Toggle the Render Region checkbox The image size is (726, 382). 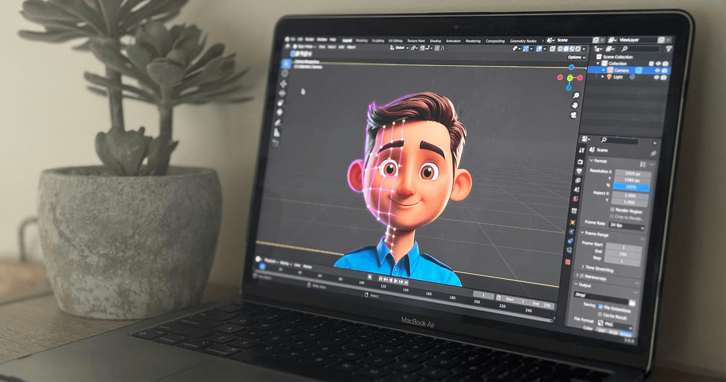point(612,209)
